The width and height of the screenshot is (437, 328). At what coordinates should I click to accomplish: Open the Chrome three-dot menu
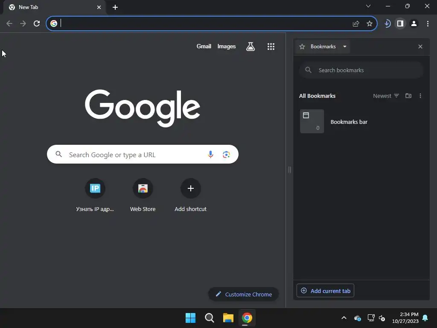pyautogui.click(x=428, y=23)
